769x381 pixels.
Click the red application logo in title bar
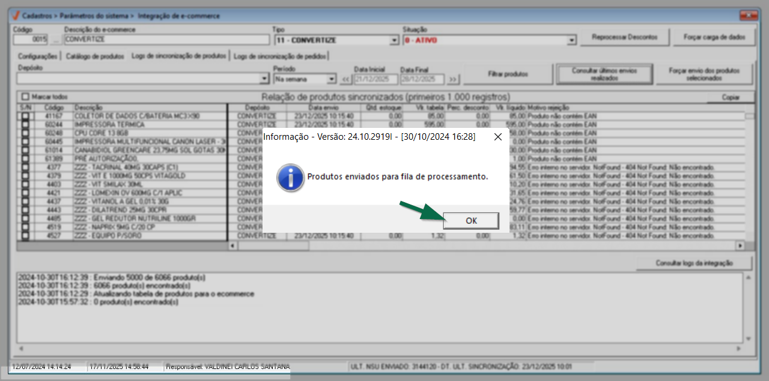pyautogui.click(x=15, y=16)
